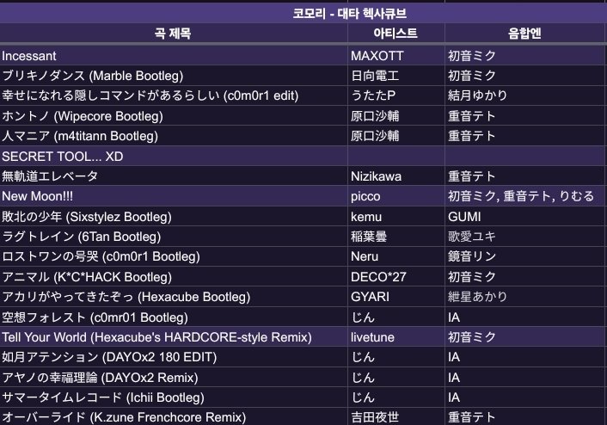The image size is (607, 425).
Task: Select the アヤノの幸福理論 (DAYOx2 Remix) cell
Action: (174, 378)
